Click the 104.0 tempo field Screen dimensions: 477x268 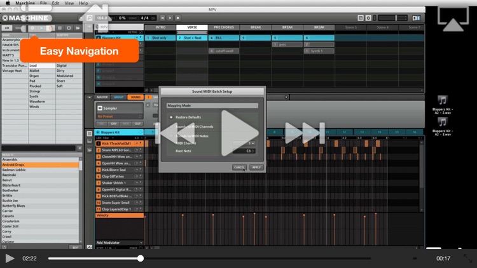click(x=102, y=18)
